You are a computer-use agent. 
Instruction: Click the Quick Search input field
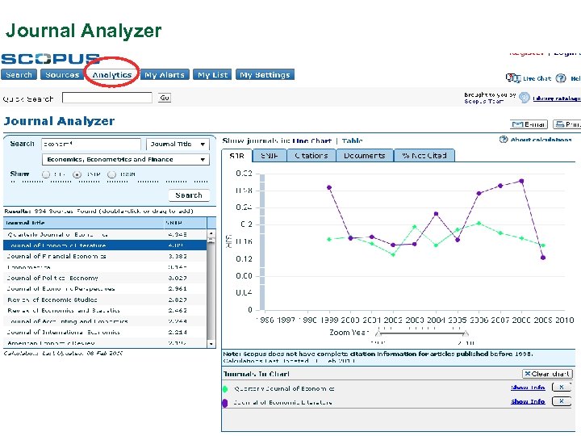pyautogui.click(x=107, y=98)
